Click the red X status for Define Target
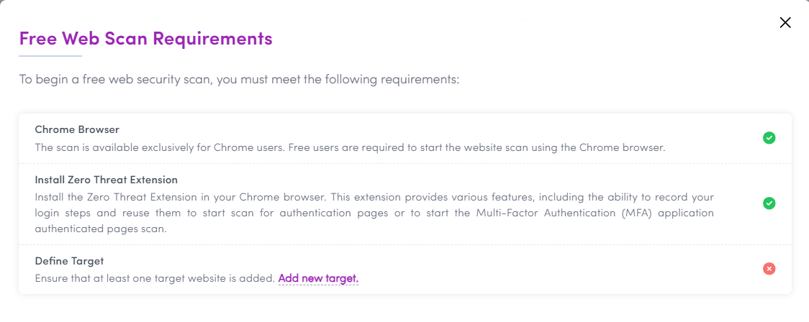 [x=769, y=268]
